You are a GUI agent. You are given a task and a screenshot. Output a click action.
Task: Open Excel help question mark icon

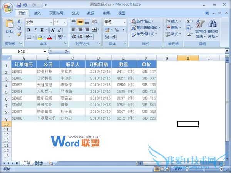pyautogui.click(x=207, y=13)
